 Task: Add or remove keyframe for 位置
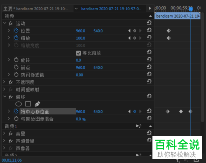point(135,31)
